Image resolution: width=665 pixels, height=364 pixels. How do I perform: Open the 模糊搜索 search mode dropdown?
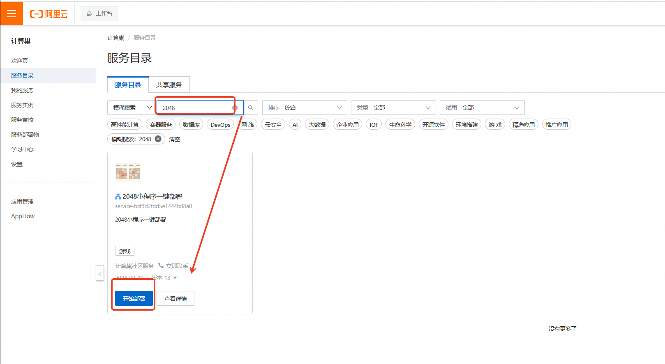(x=132, y=108)
